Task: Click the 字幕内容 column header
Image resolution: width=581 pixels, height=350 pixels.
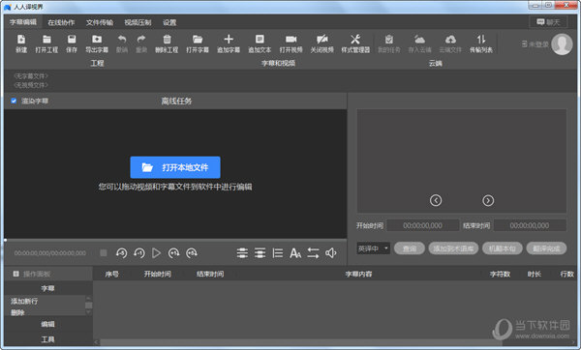Action: pyautogui.click(x=358, y=274)
